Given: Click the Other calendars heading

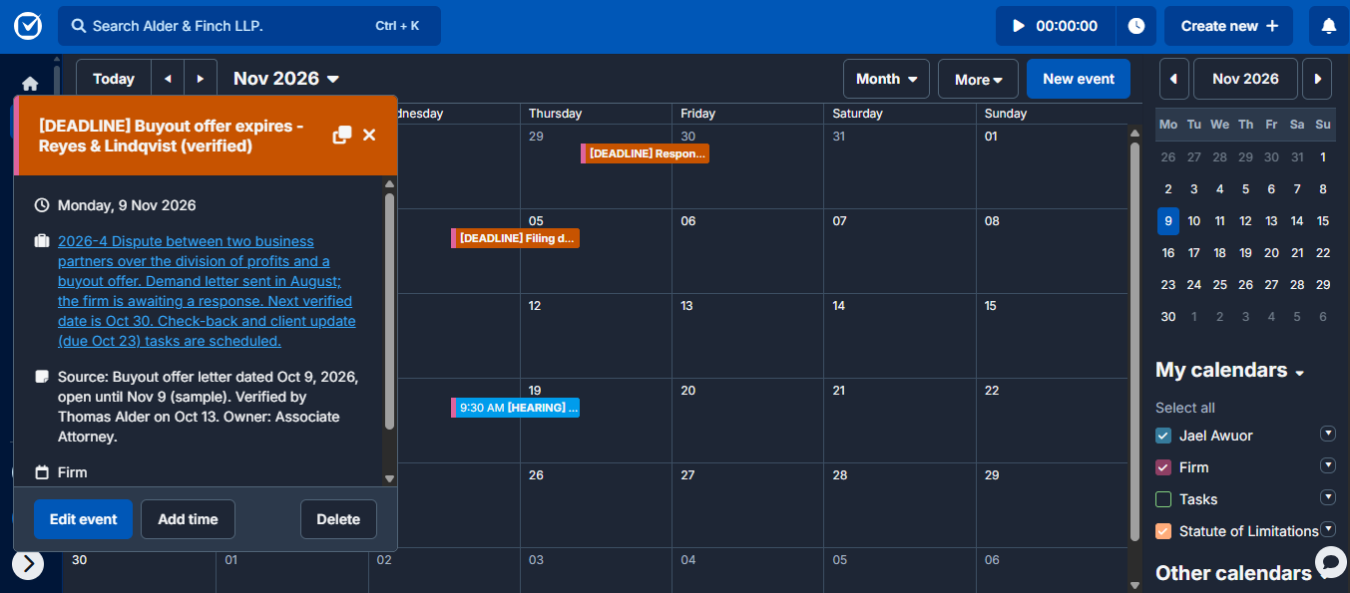Looking at the screenshot, I should pos(1233,573).
